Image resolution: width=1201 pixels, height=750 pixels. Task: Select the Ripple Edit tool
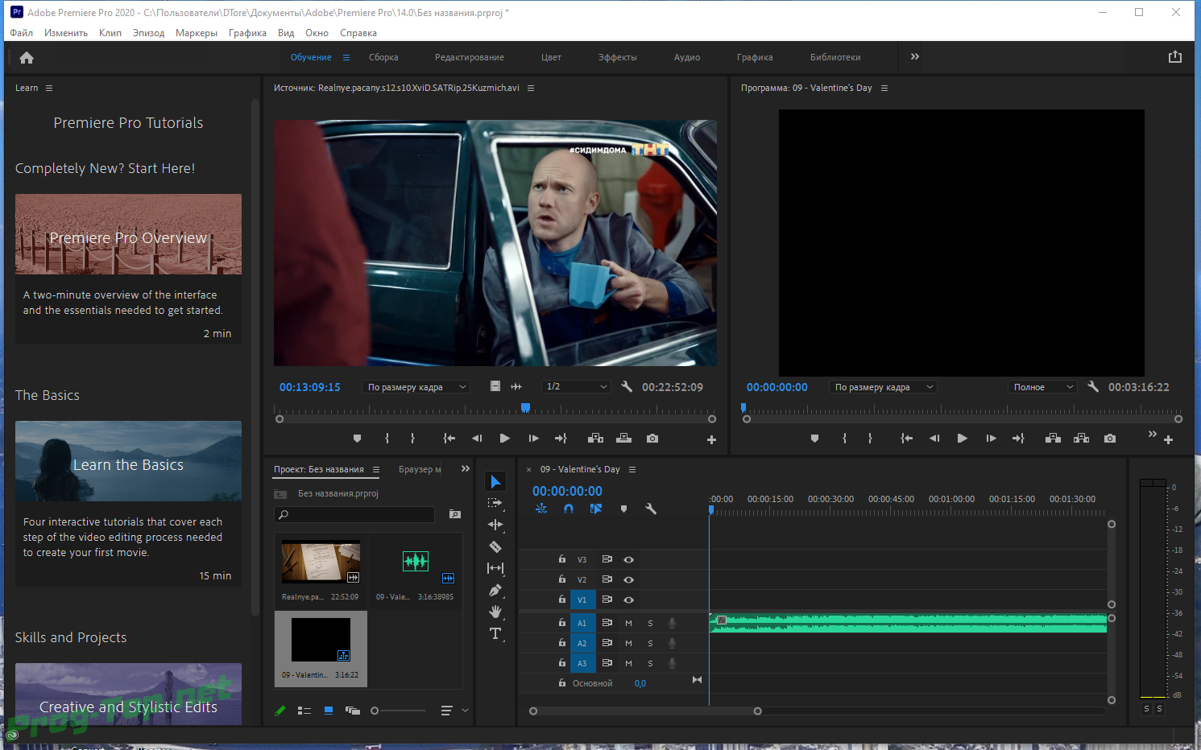click(495, 525)
